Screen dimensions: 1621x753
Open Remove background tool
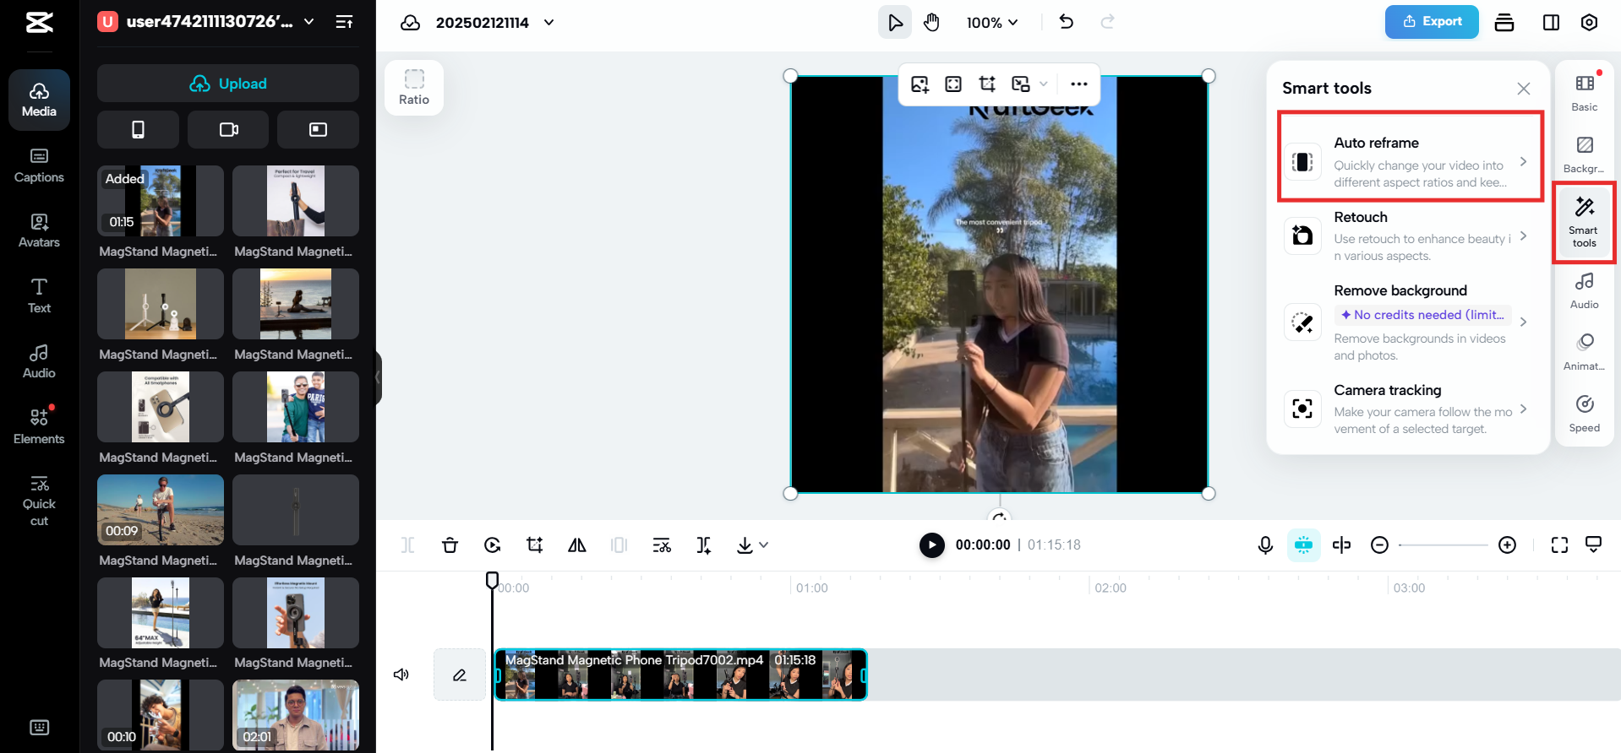point(1408,322)
